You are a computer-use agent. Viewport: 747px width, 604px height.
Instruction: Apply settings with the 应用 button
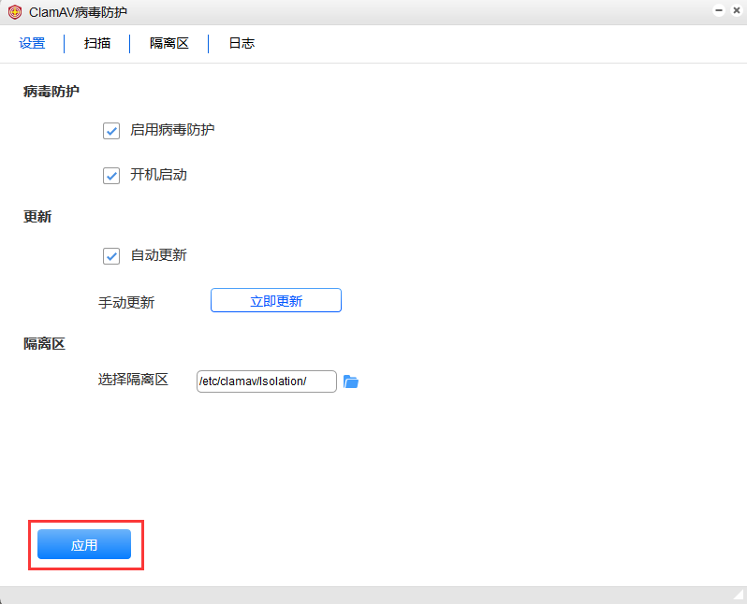84,544
